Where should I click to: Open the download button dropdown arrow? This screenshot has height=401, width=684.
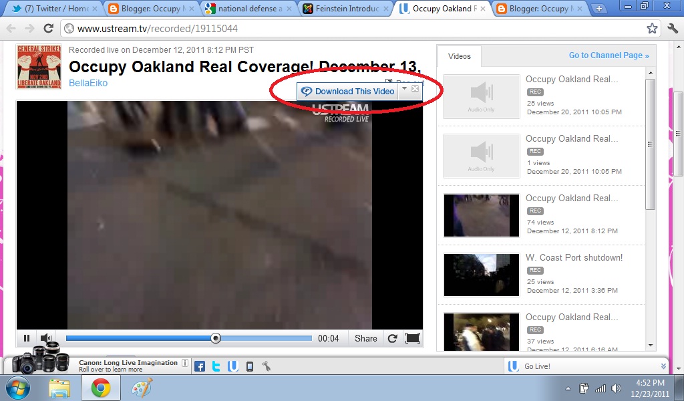point(404,89)
